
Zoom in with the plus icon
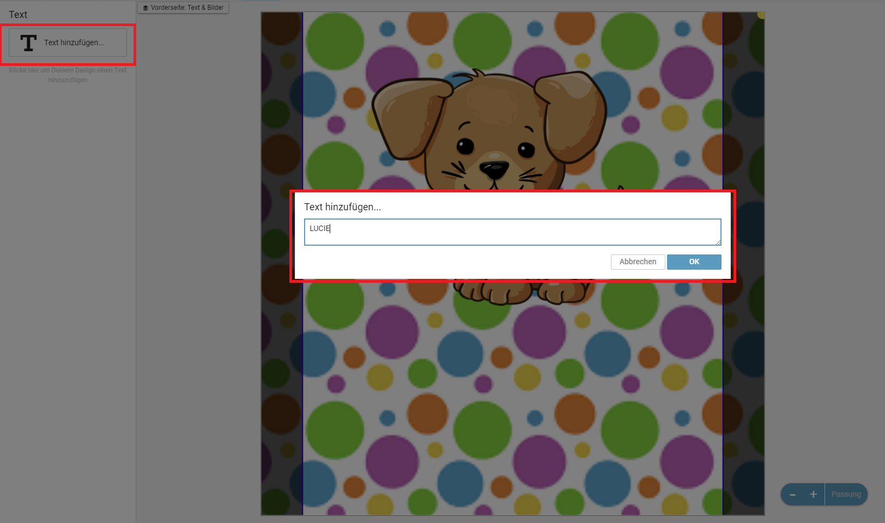[813, 495]
